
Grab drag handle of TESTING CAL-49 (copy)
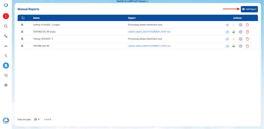[22, 32]
